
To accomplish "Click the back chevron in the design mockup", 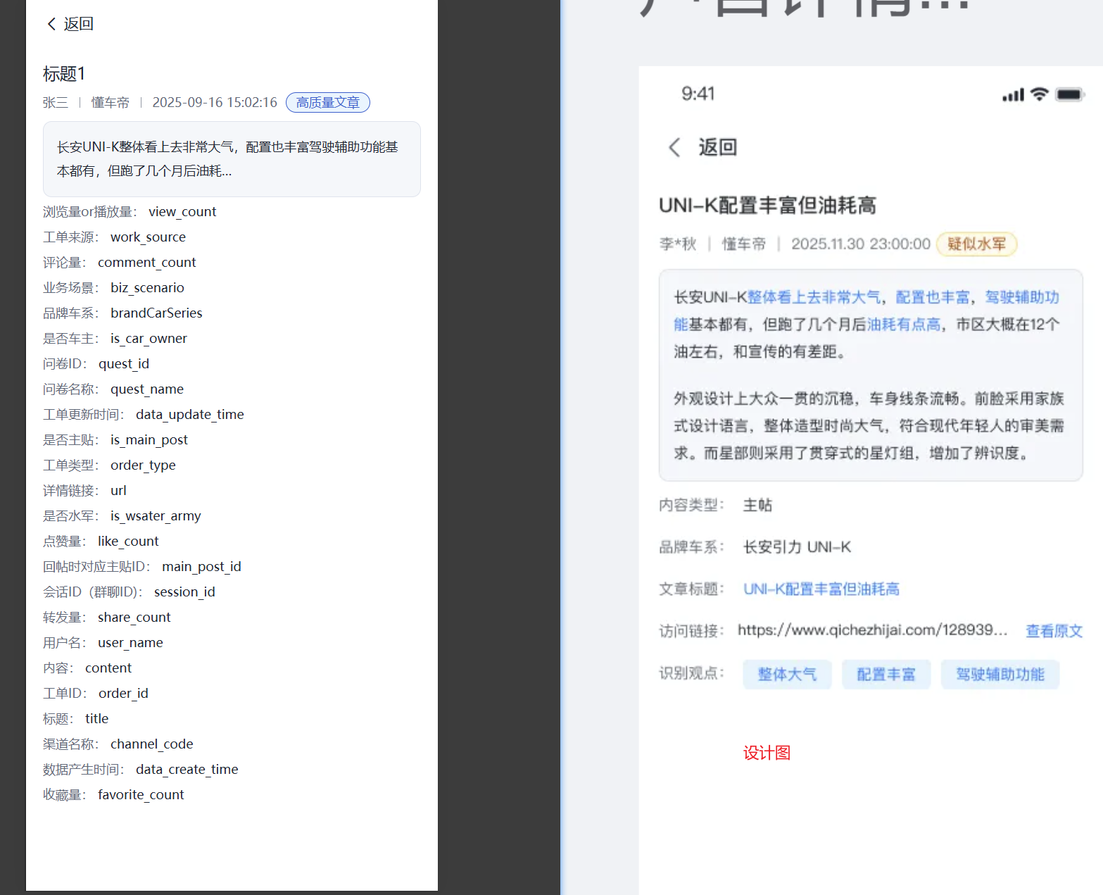I will [x=674, y=147].
